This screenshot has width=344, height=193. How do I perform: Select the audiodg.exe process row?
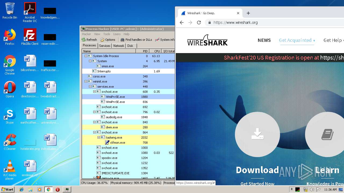[x=128, y=117]
